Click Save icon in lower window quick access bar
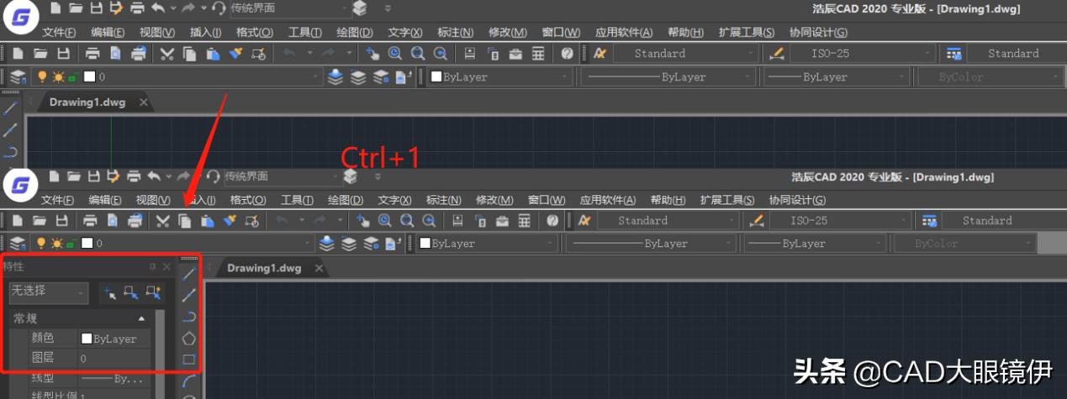This screenshot has width=1067, height=399. [95, 176]
